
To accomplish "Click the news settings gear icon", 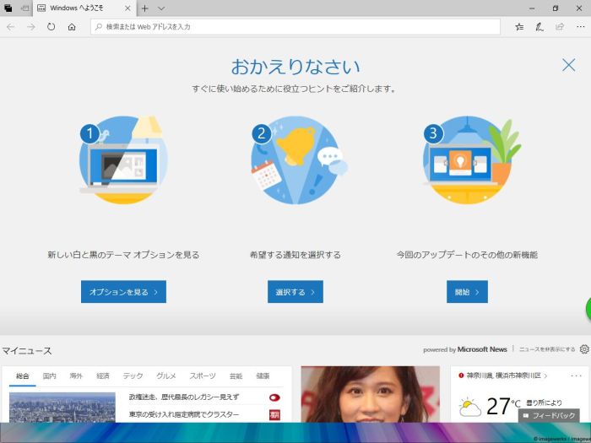I will (x=584, y=348).
